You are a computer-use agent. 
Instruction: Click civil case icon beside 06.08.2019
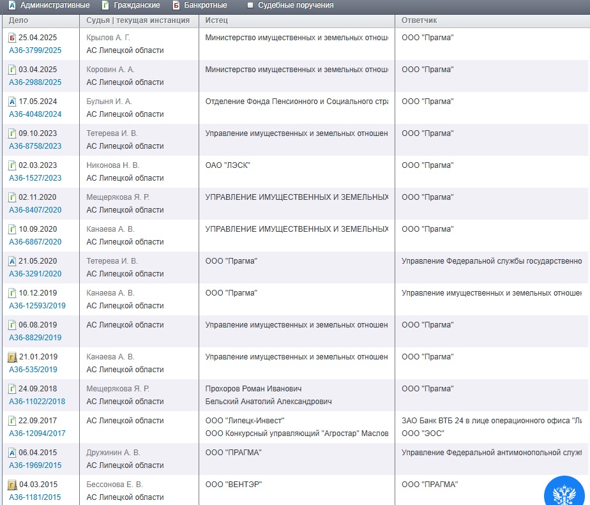pos(12,325)
